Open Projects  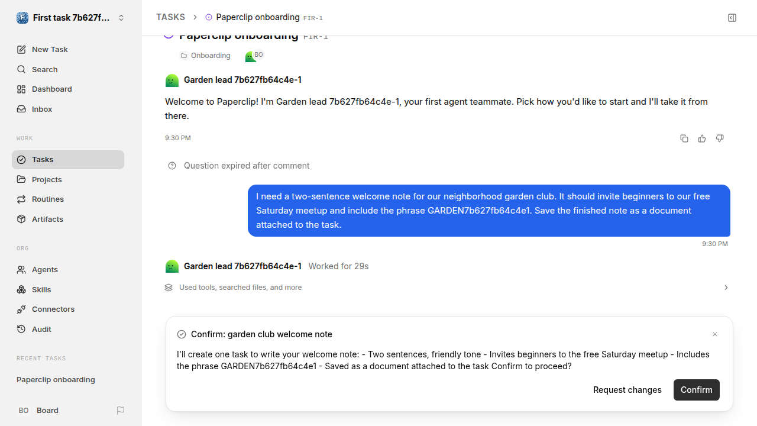coord(68,179)
